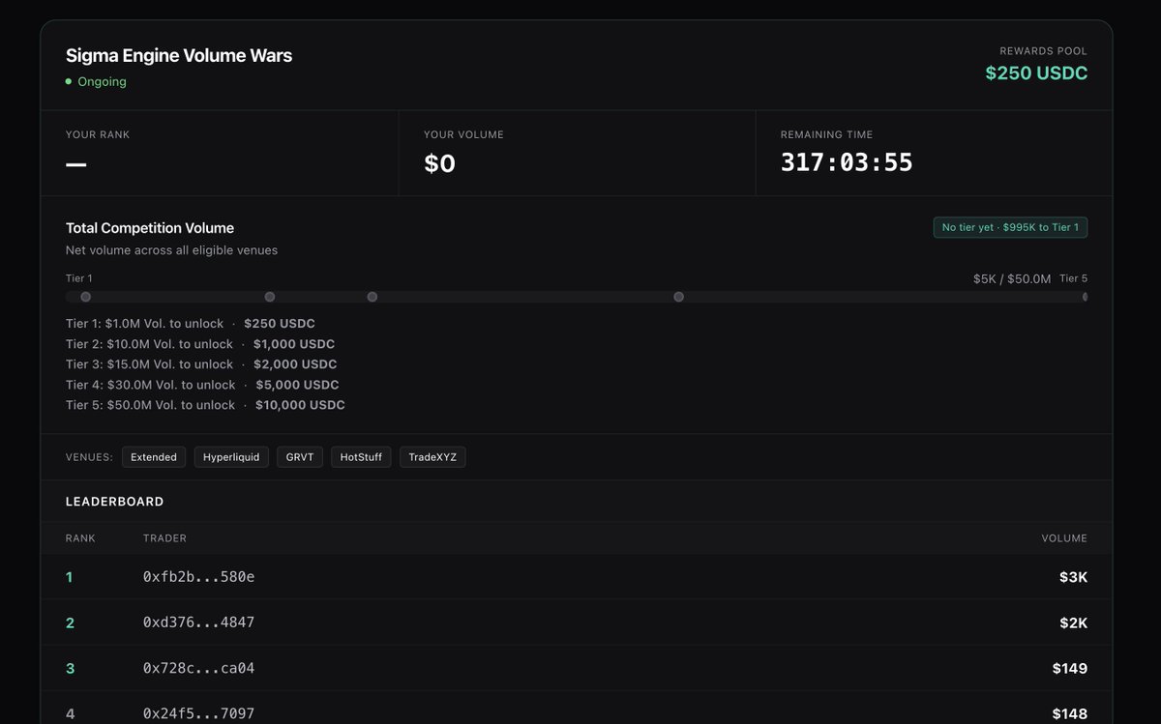
Task: Click the $2K volume value
Action: (1073, 623)
